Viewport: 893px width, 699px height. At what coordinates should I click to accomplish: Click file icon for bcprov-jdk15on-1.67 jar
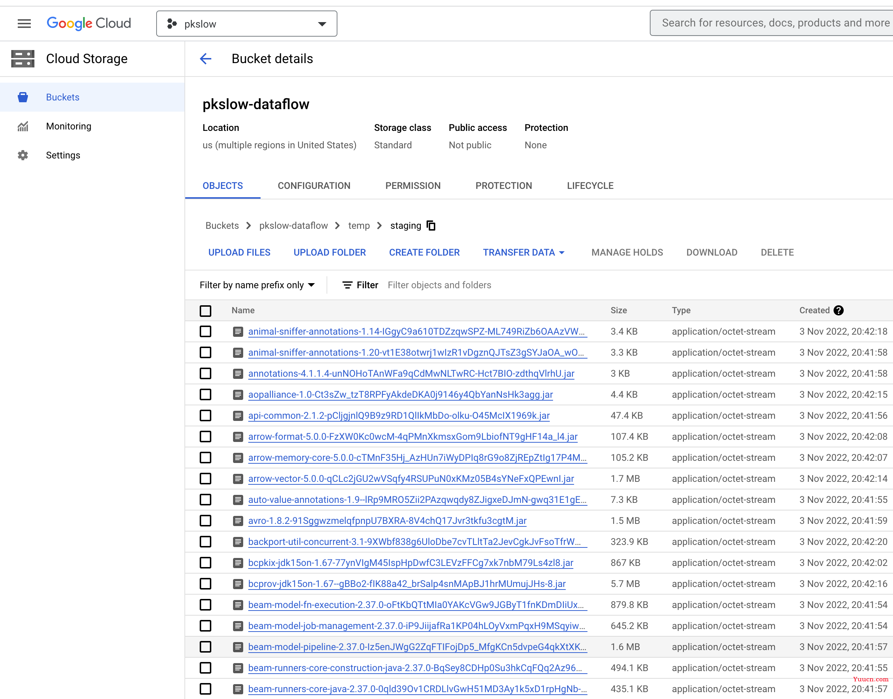[x=238, y=584]
